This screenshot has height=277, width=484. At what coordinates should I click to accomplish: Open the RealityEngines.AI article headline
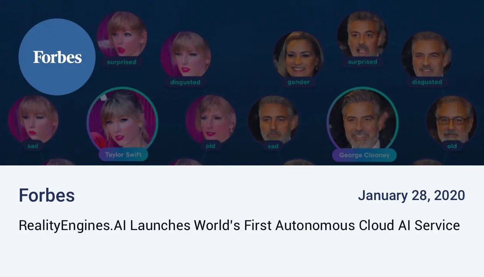239,225
